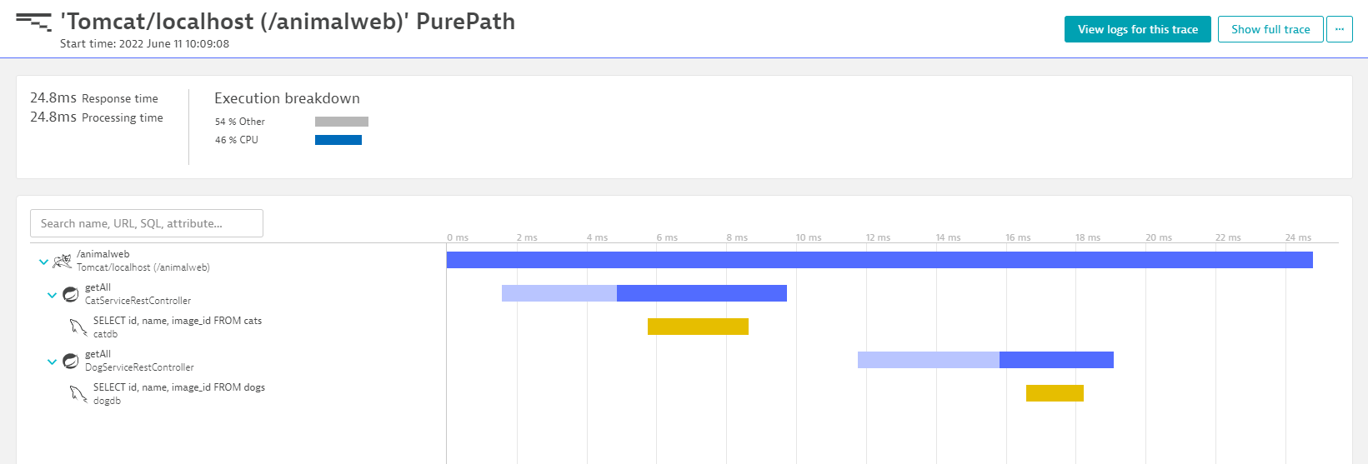Screen dimensions: 1368x464
Task: Click the Spring icon for CatServiceRestController
Action: coord(71,294)
